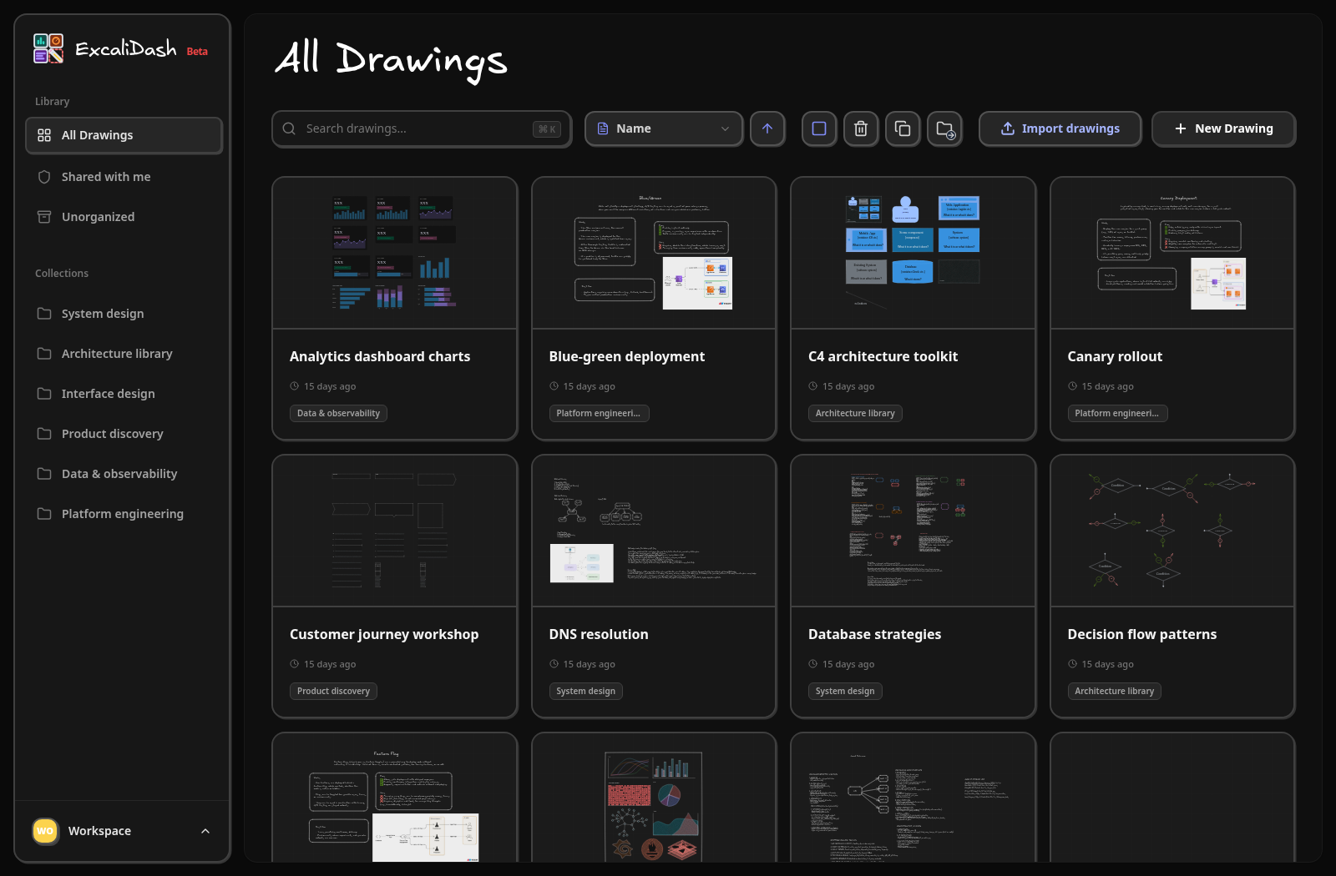Select the Data & observability collection

pos(124,474)
